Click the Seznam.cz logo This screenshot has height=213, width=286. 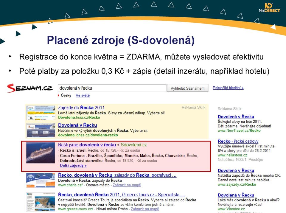(x=30, y=88)
